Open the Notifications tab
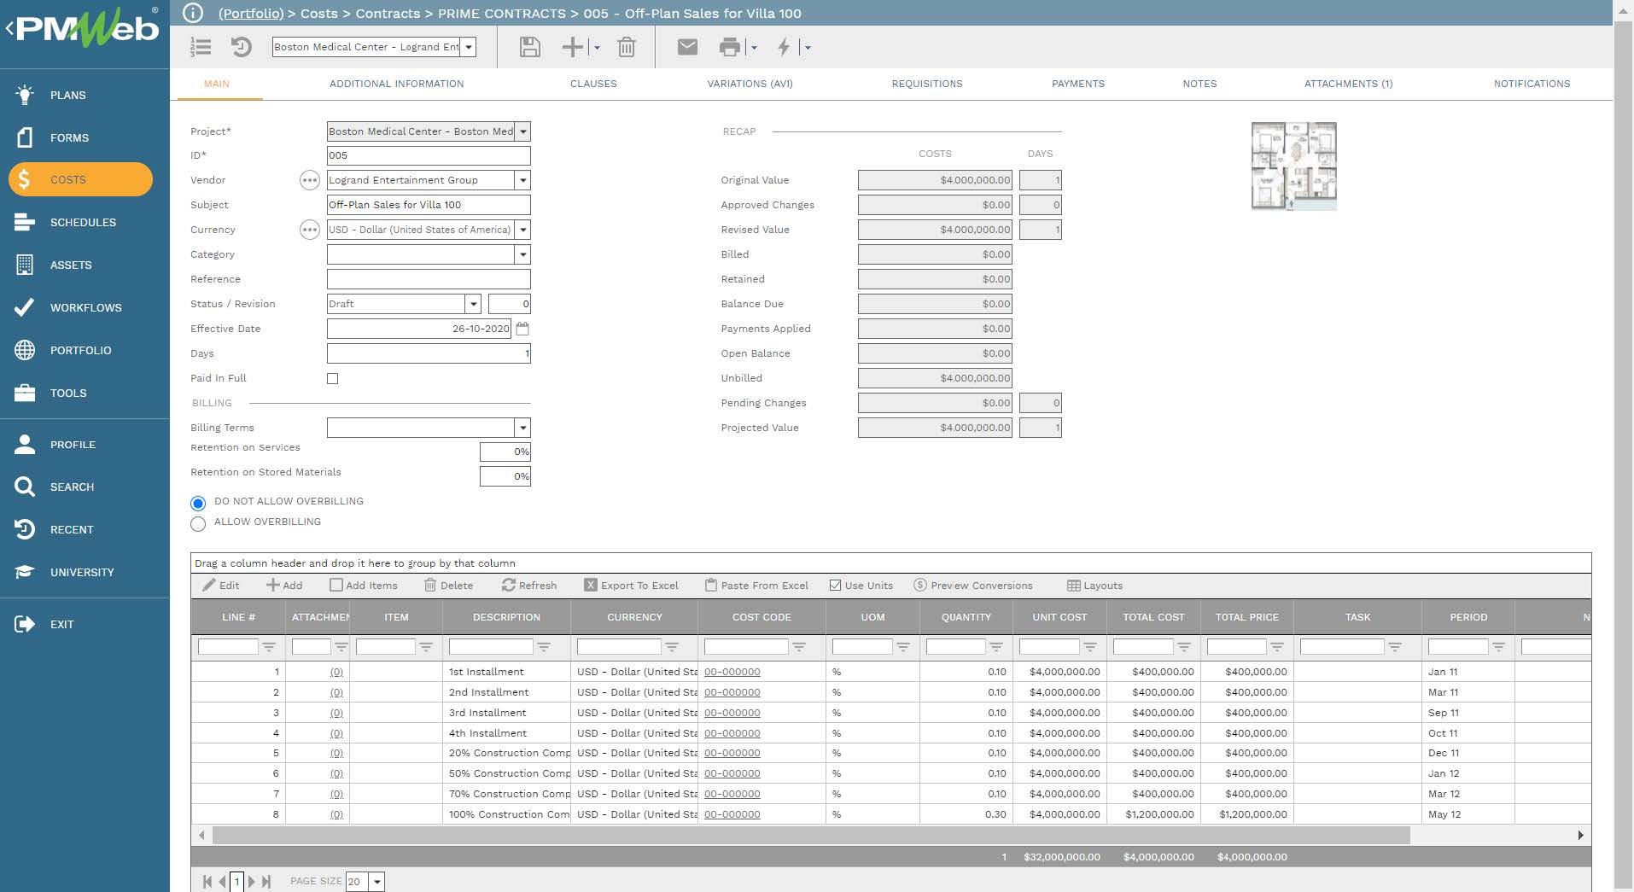1634x892 pixels. (x=1532, y=84)
